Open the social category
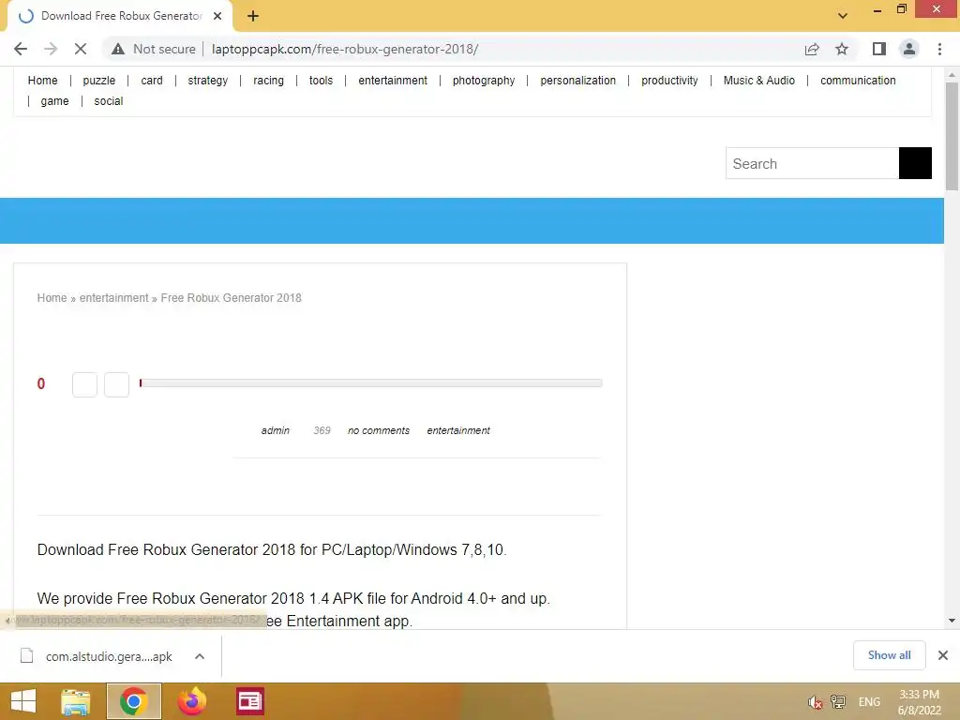The image size is (960, 720). tap(109, 101)
